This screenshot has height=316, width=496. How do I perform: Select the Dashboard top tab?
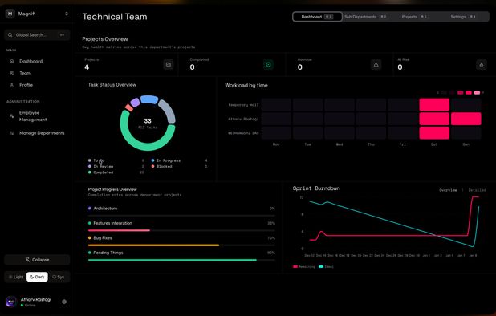(x=317, y=17)
